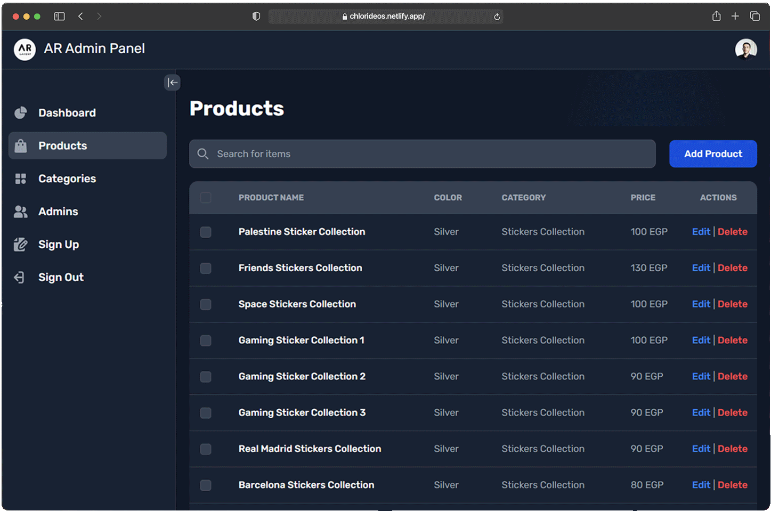The image size is (771, 511).
Task: Delete Space Stickers Collection
Action: 733,304
